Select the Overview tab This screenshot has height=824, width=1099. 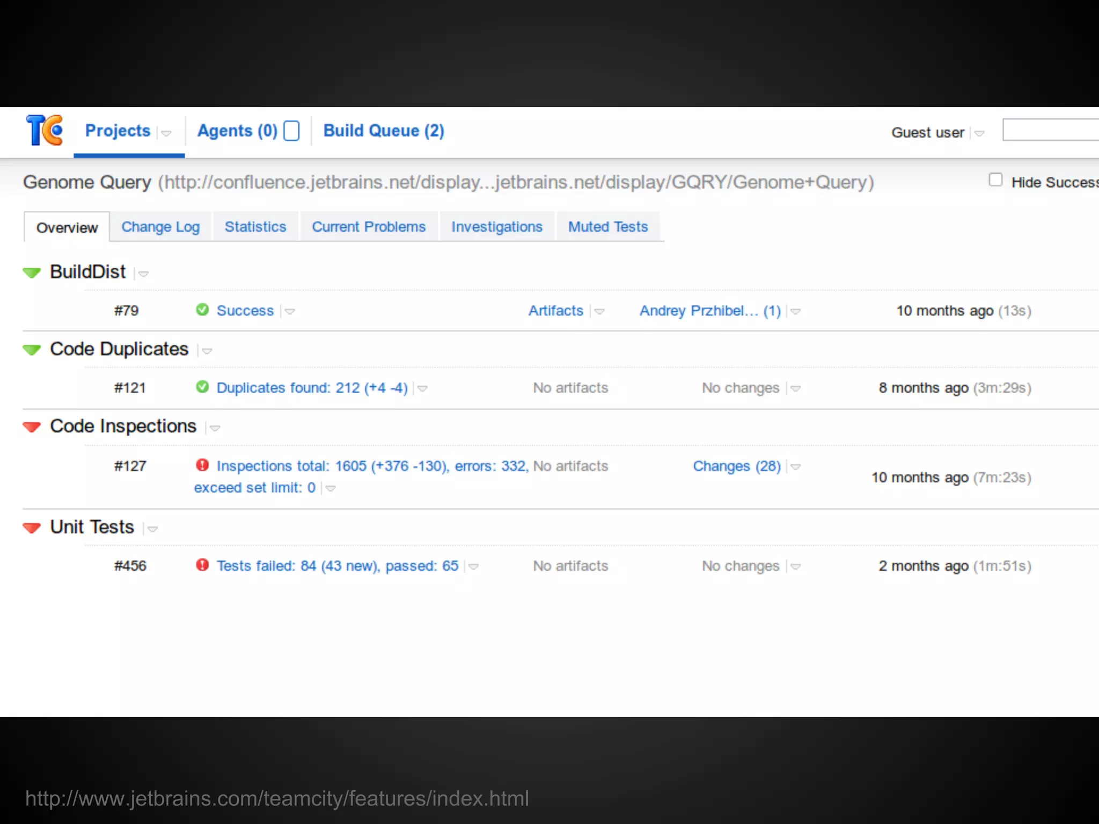(67, 227)
